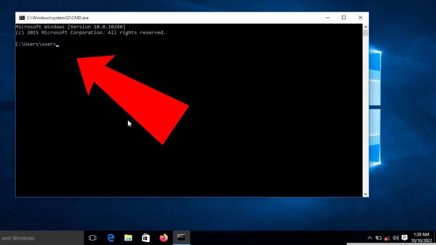Click the Microsoft Windows version text line
This screenshot has width=436, height=245.
pyautogui.click(x=71, y=27)
